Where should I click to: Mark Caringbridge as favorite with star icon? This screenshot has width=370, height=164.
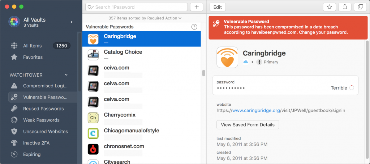click(330, 7)
